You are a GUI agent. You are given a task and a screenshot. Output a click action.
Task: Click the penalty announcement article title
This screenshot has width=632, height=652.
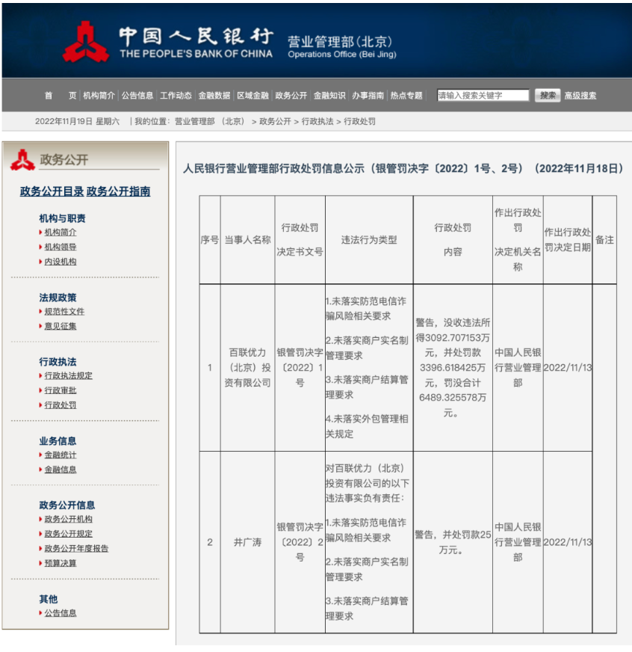[x=403, y=168]
